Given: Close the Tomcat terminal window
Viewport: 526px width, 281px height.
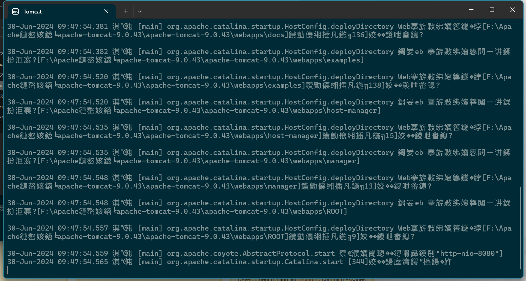Looking at the screenshot, I should click(512, 10).
